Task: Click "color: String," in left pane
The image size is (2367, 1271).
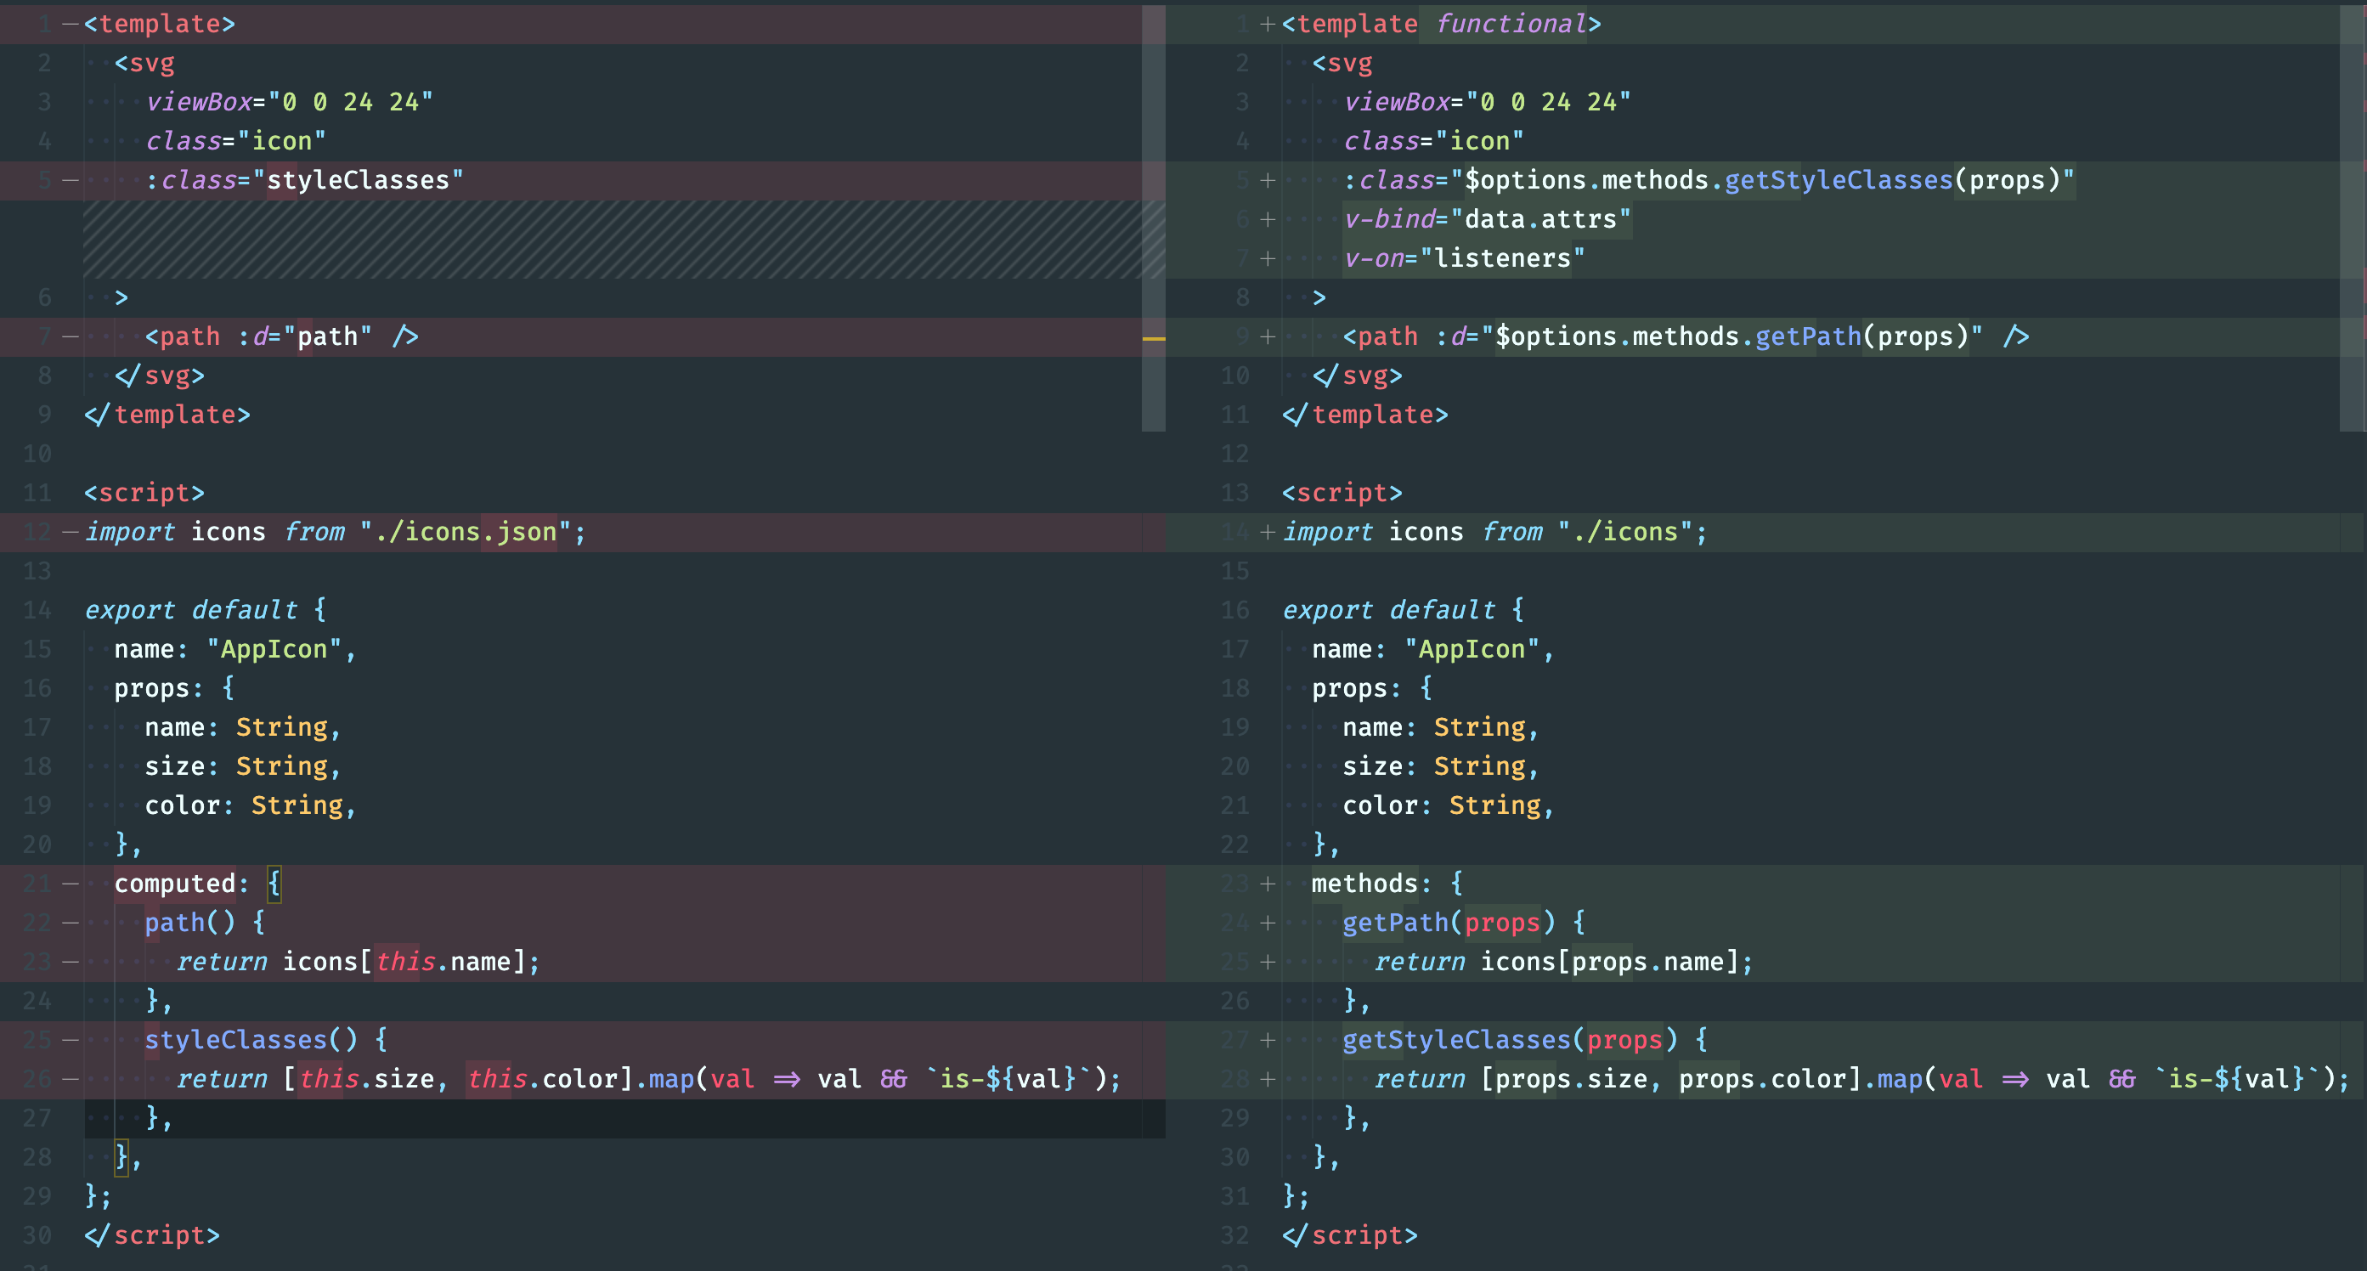Action: click(x=251, y=805)
